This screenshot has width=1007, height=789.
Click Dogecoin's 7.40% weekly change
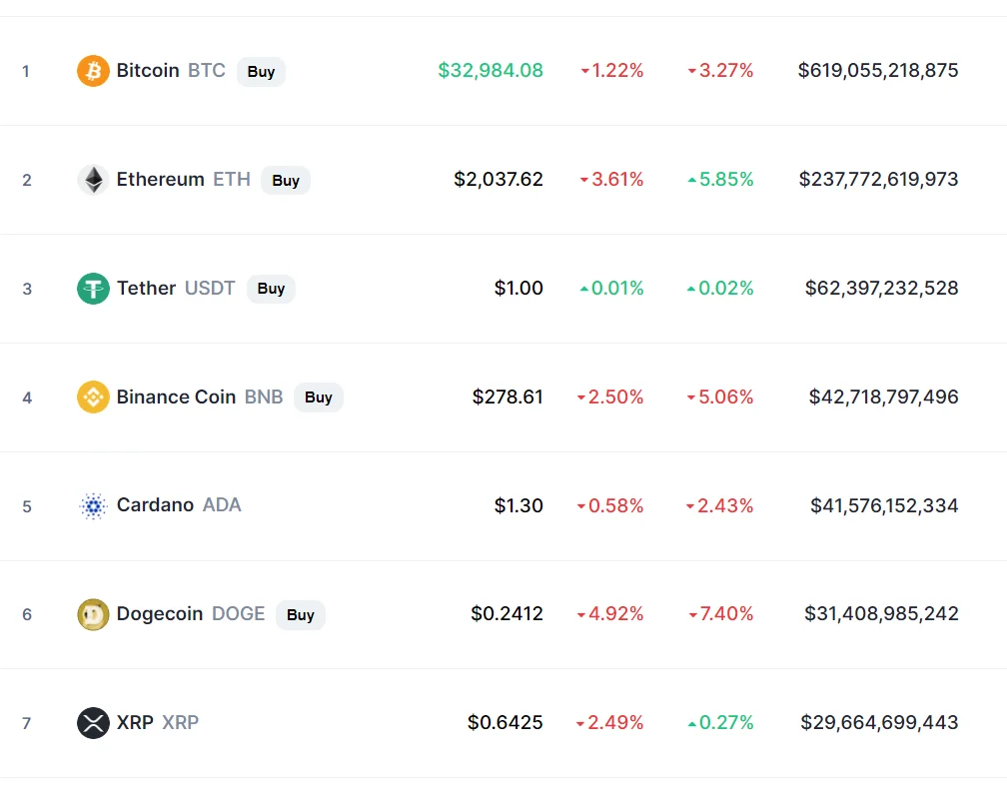720,614
